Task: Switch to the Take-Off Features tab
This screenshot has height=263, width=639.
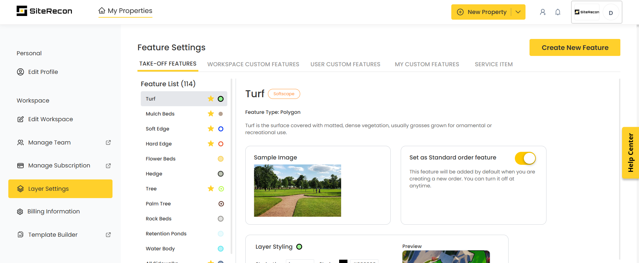Action: point(168,64)
